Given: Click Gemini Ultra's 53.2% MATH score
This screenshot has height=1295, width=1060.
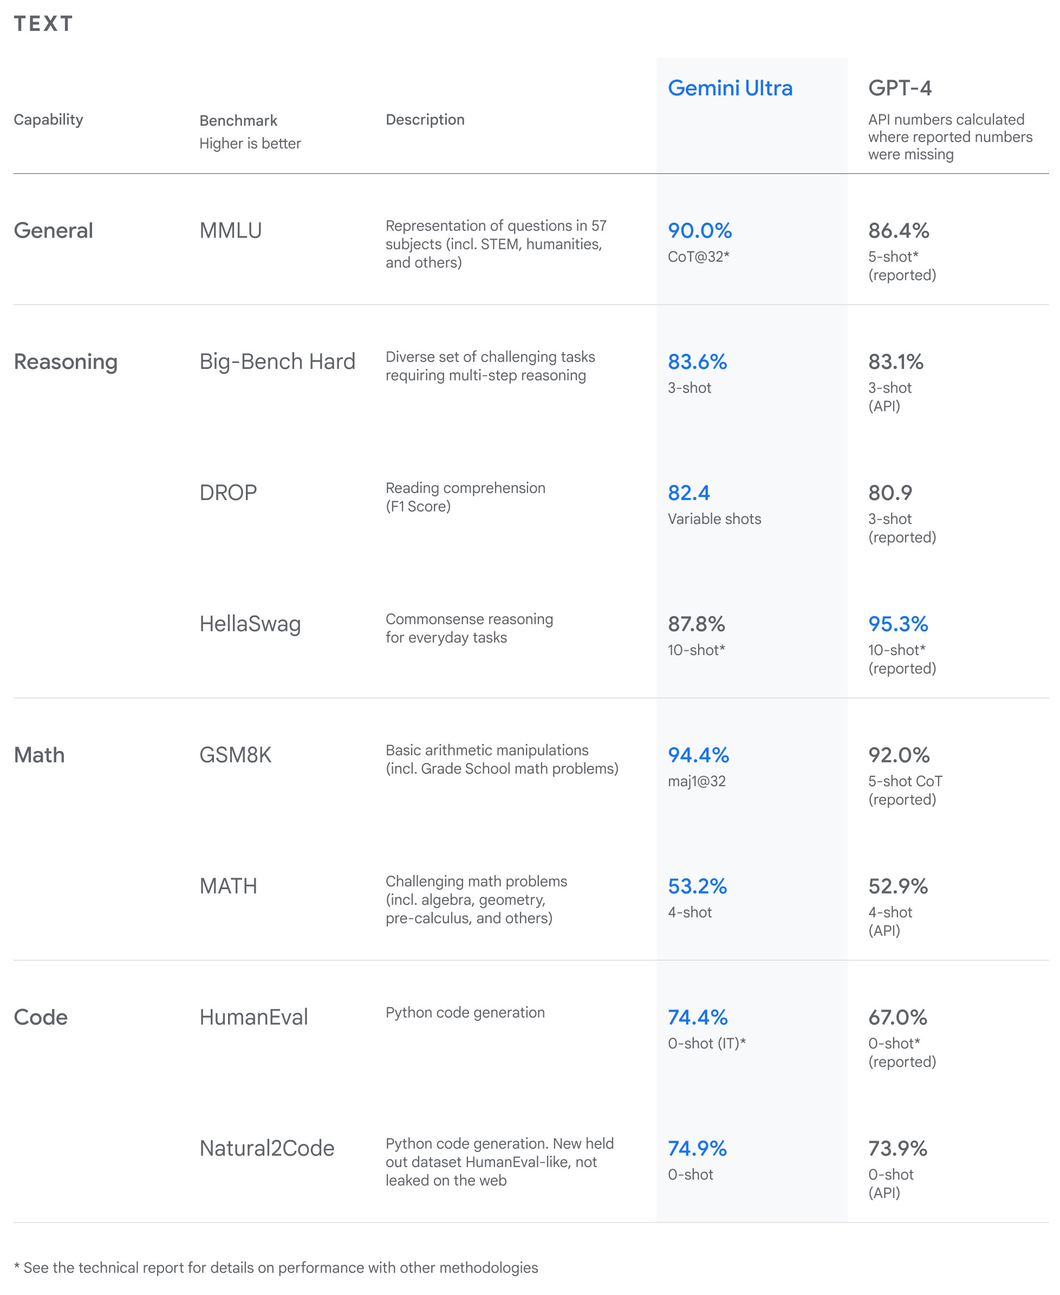Looking at the screenshot, I should pyautogui.click(x=697, y=886).
